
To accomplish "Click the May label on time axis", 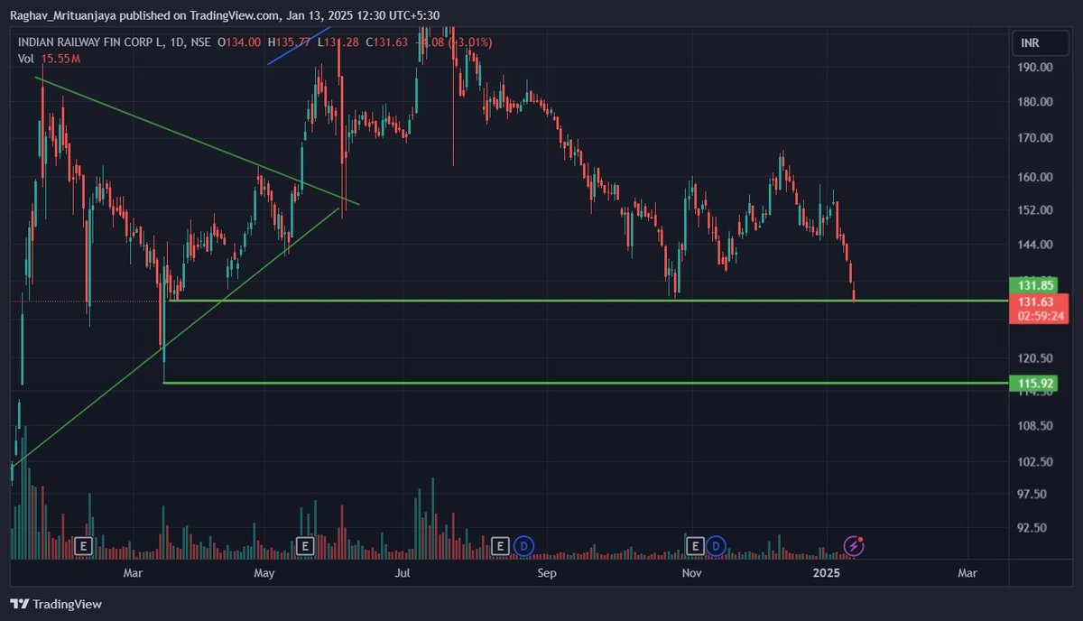I will (264, 573).
